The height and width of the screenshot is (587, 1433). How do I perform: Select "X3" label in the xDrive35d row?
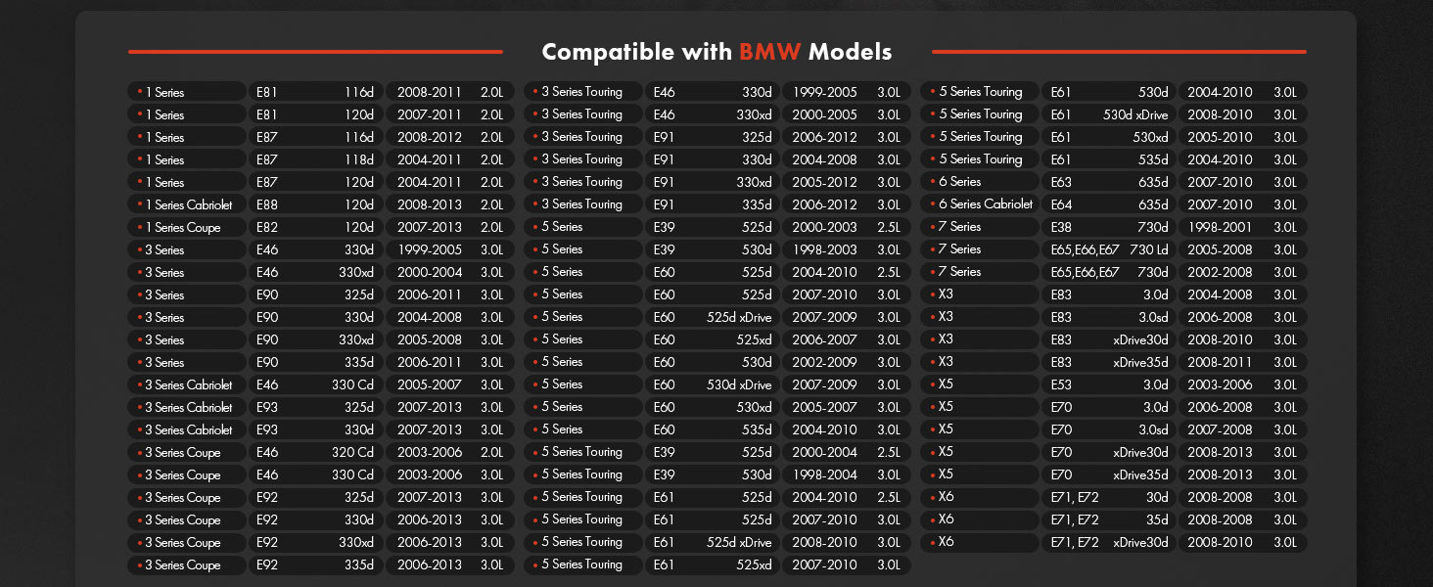[946, 362]
